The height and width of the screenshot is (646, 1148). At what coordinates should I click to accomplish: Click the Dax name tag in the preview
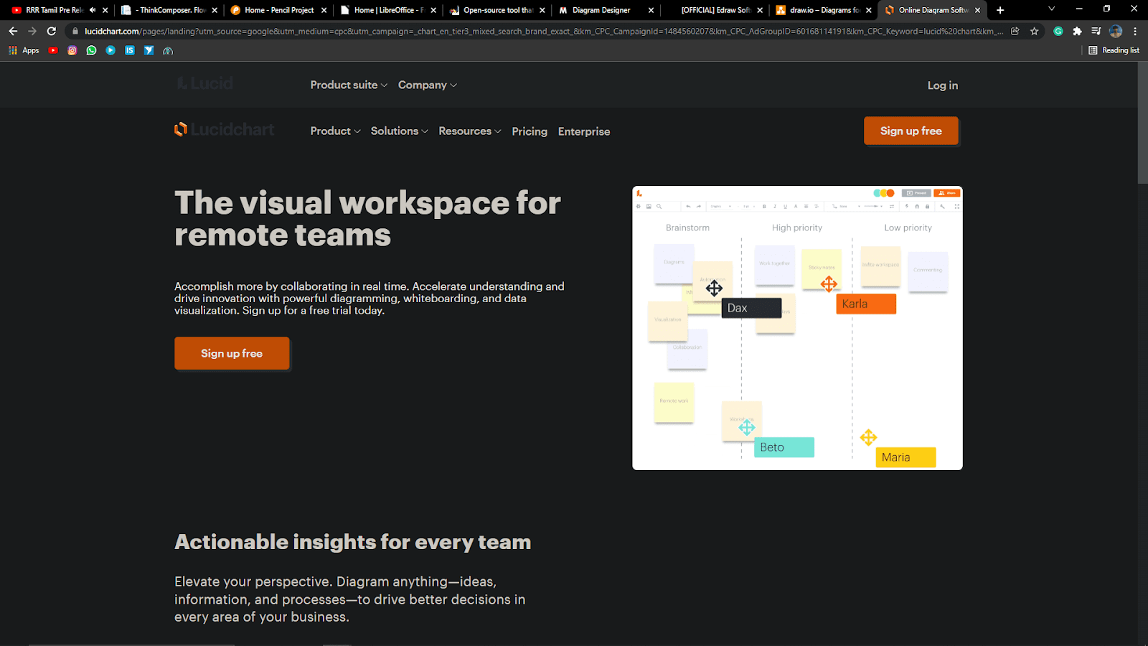[x=751, y=308]
